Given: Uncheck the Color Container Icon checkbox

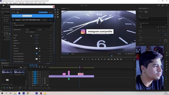Looking at the screenshot, I should click(x=37, y=54).
